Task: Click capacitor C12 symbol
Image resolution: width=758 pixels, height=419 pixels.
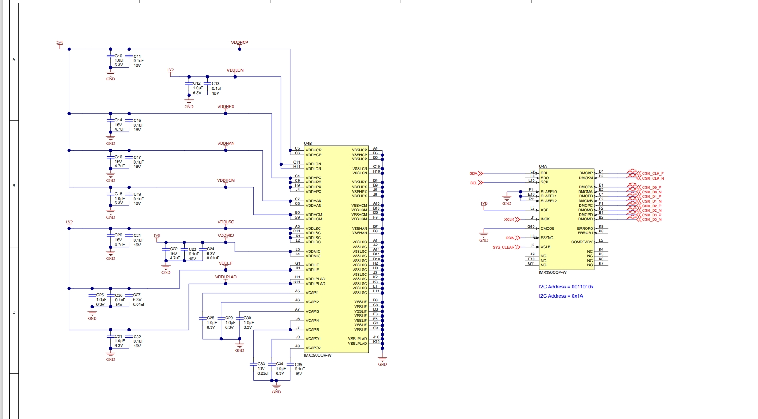Action: pyautogui.click(x=189, y=83)
